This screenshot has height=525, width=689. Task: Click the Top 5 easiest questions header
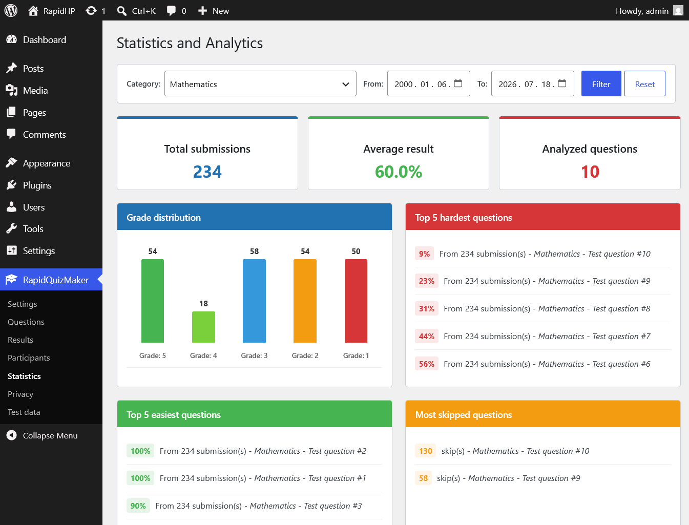pos(255,414)
